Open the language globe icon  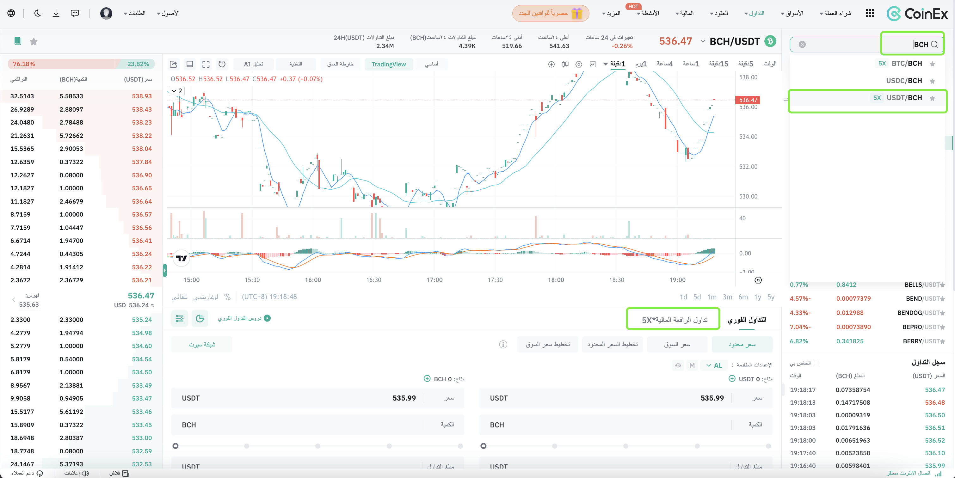pos(11,13)
